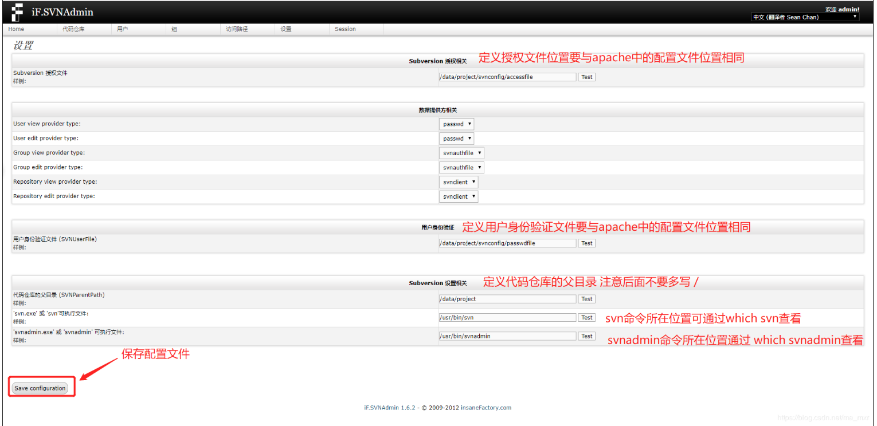877x426 pixels.
Task: Open the Repository edit provider type dropdown
Action: point(459,196)
